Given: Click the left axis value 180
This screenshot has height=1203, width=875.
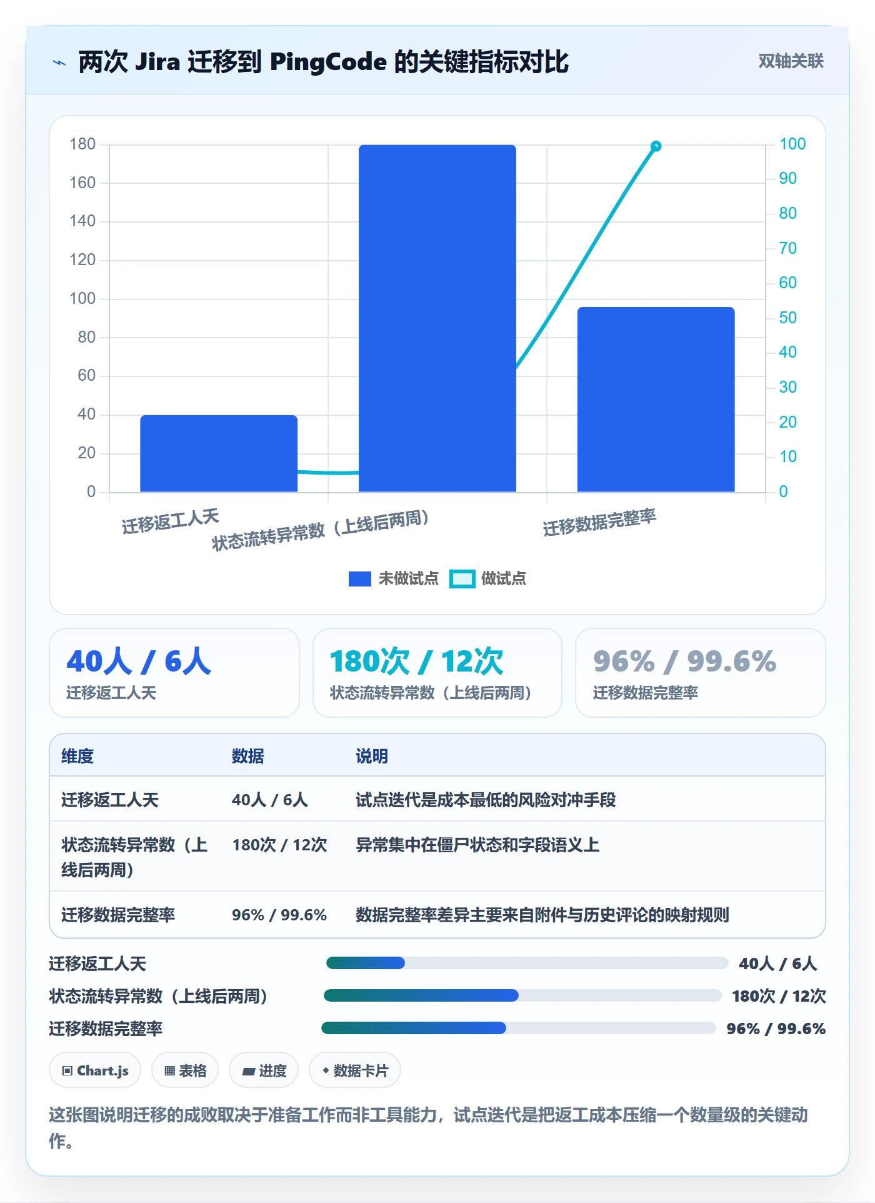Looking at the screenshot, I should click(x=82, y=144).
